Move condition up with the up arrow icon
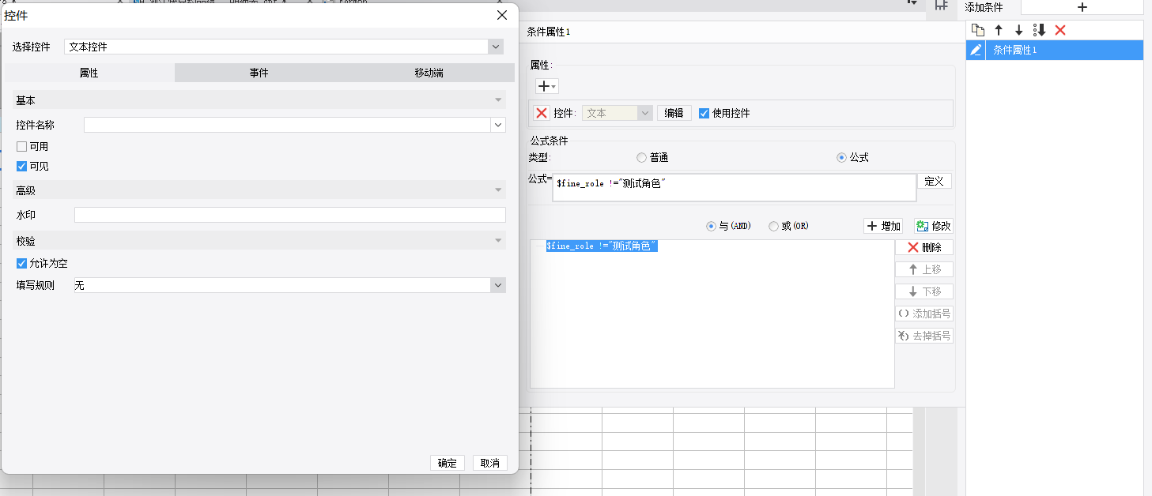The height and width of the screenshot is (496, 1152). coord(999,30)
